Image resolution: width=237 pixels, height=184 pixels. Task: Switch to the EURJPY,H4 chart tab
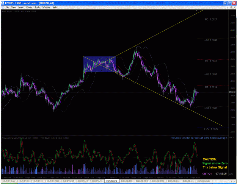tap(25, 181)
